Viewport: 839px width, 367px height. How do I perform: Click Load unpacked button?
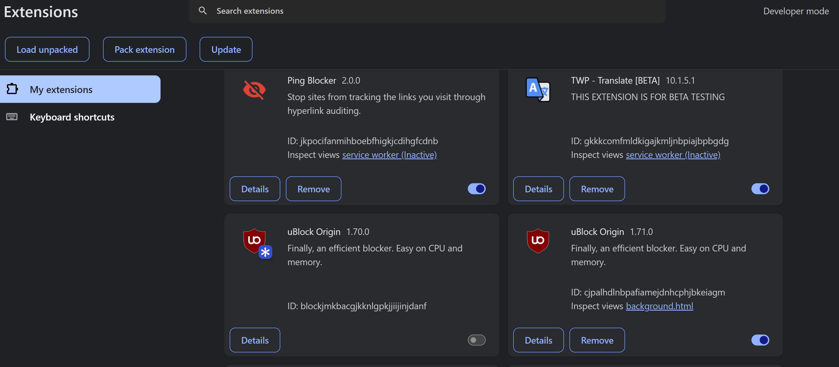47,49
